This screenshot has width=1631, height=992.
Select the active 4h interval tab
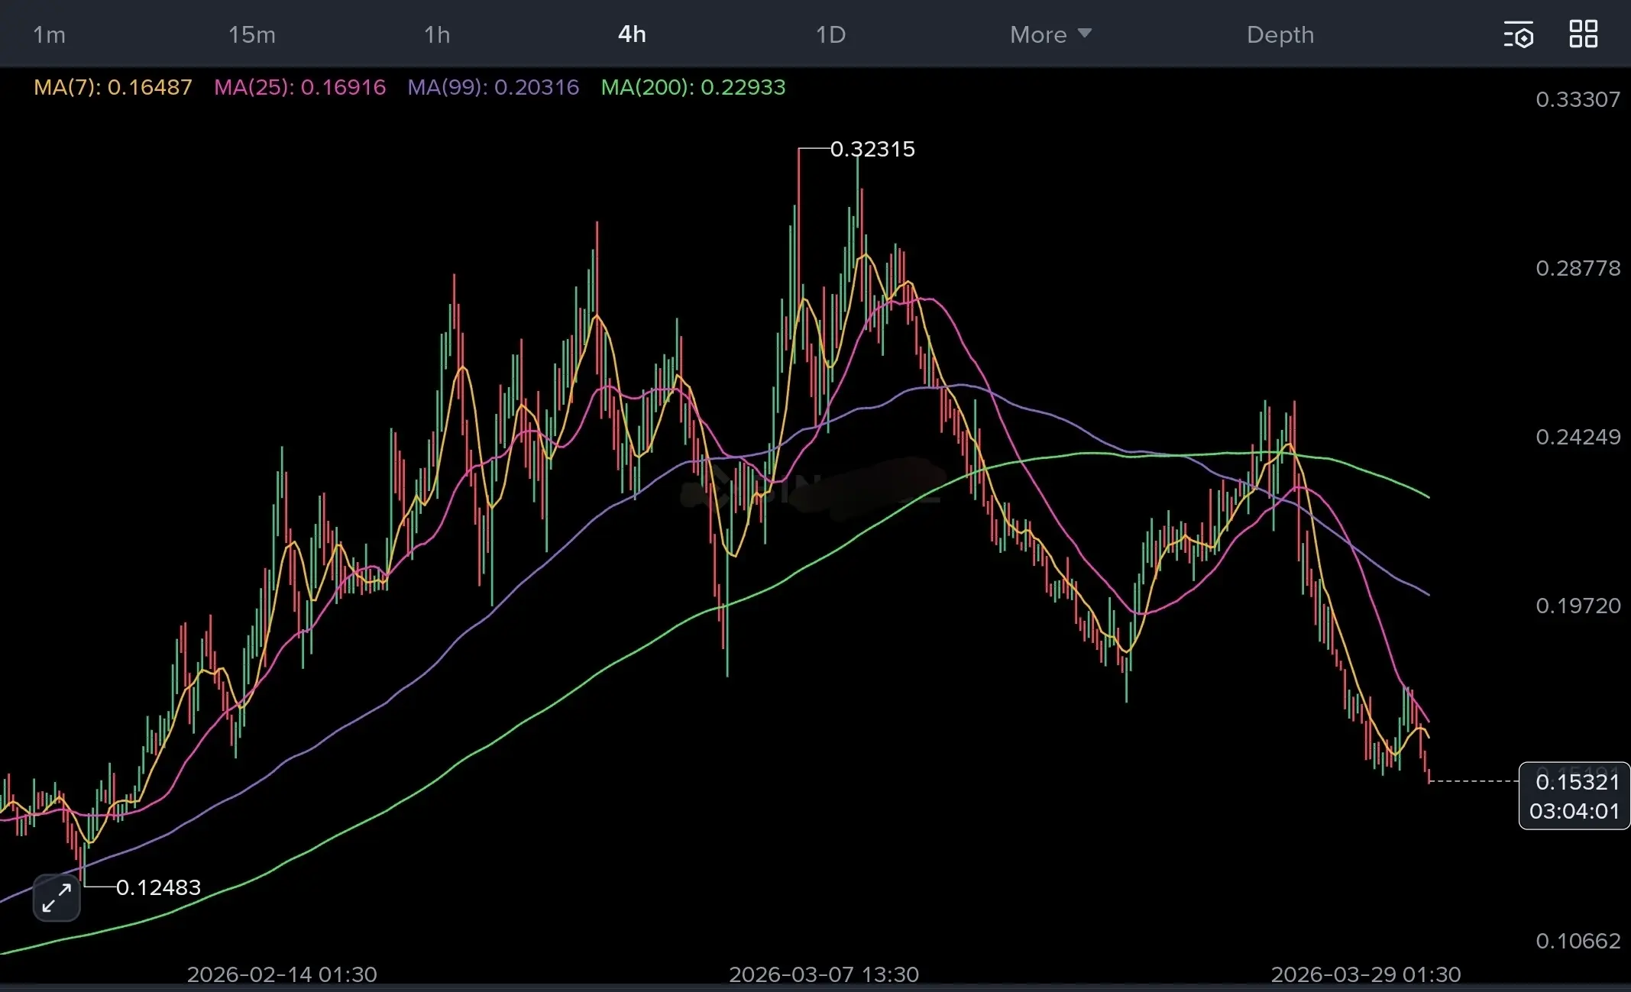pyautogui.click(x=632, y=35)
